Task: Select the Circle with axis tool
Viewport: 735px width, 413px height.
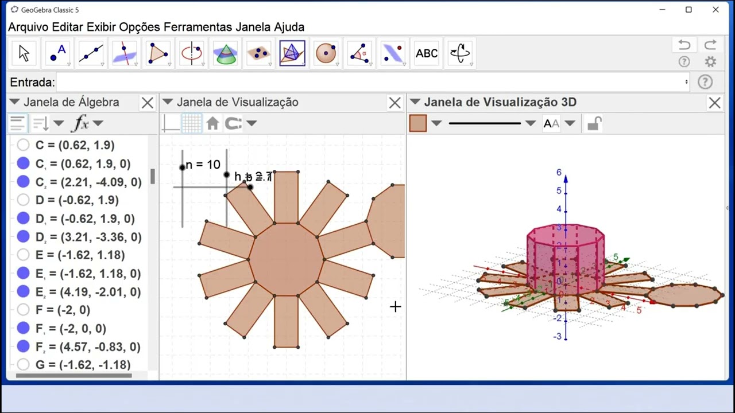Action: click(192, 53)
